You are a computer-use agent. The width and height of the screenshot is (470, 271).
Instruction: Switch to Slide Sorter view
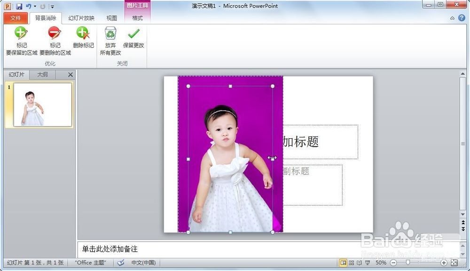tap(352, 263)
